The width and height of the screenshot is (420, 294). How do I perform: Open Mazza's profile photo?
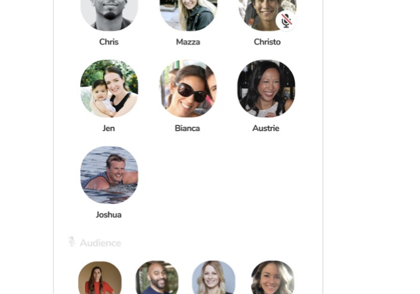189,15
